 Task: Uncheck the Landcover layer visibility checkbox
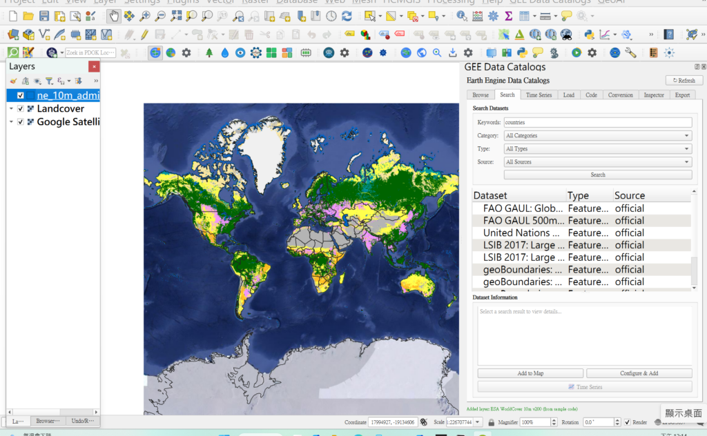[x=21, y=109]
